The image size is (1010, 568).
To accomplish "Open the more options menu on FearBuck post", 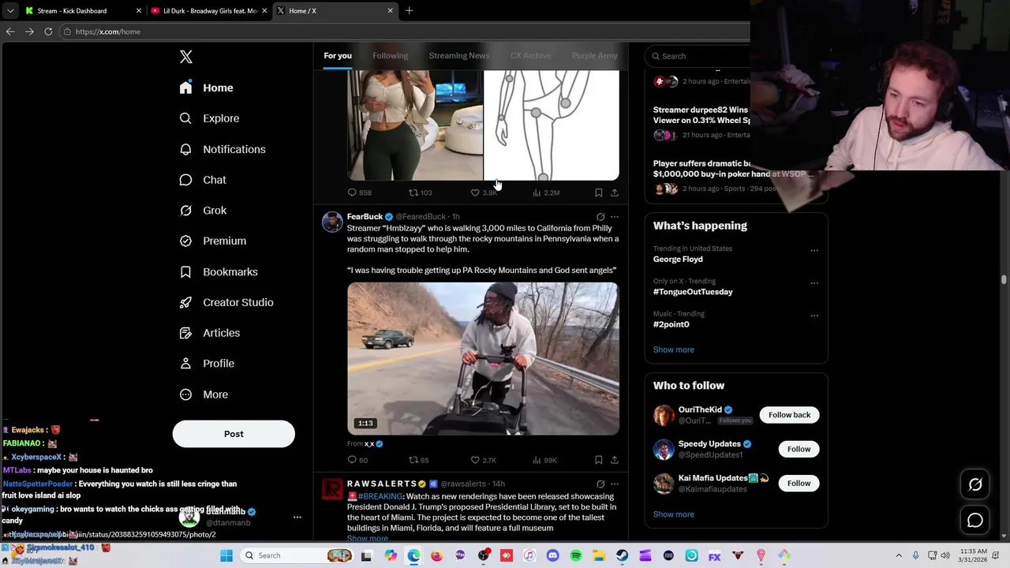I will click(x=614, y=216).
